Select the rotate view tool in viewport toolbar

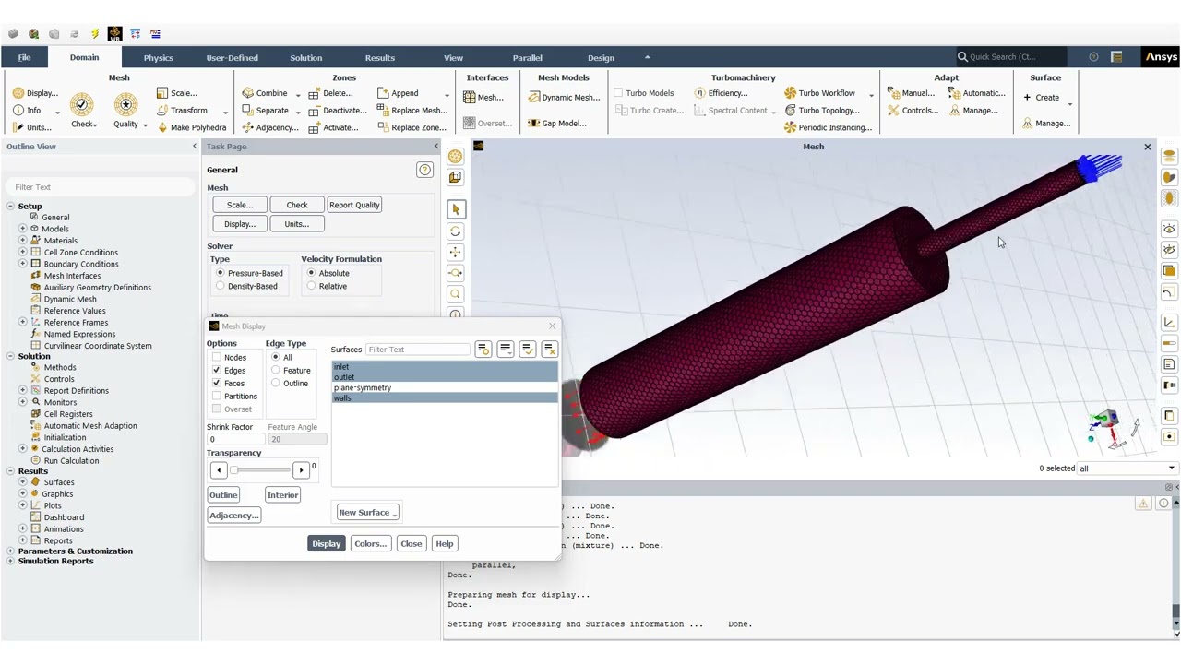pos(455,231)
